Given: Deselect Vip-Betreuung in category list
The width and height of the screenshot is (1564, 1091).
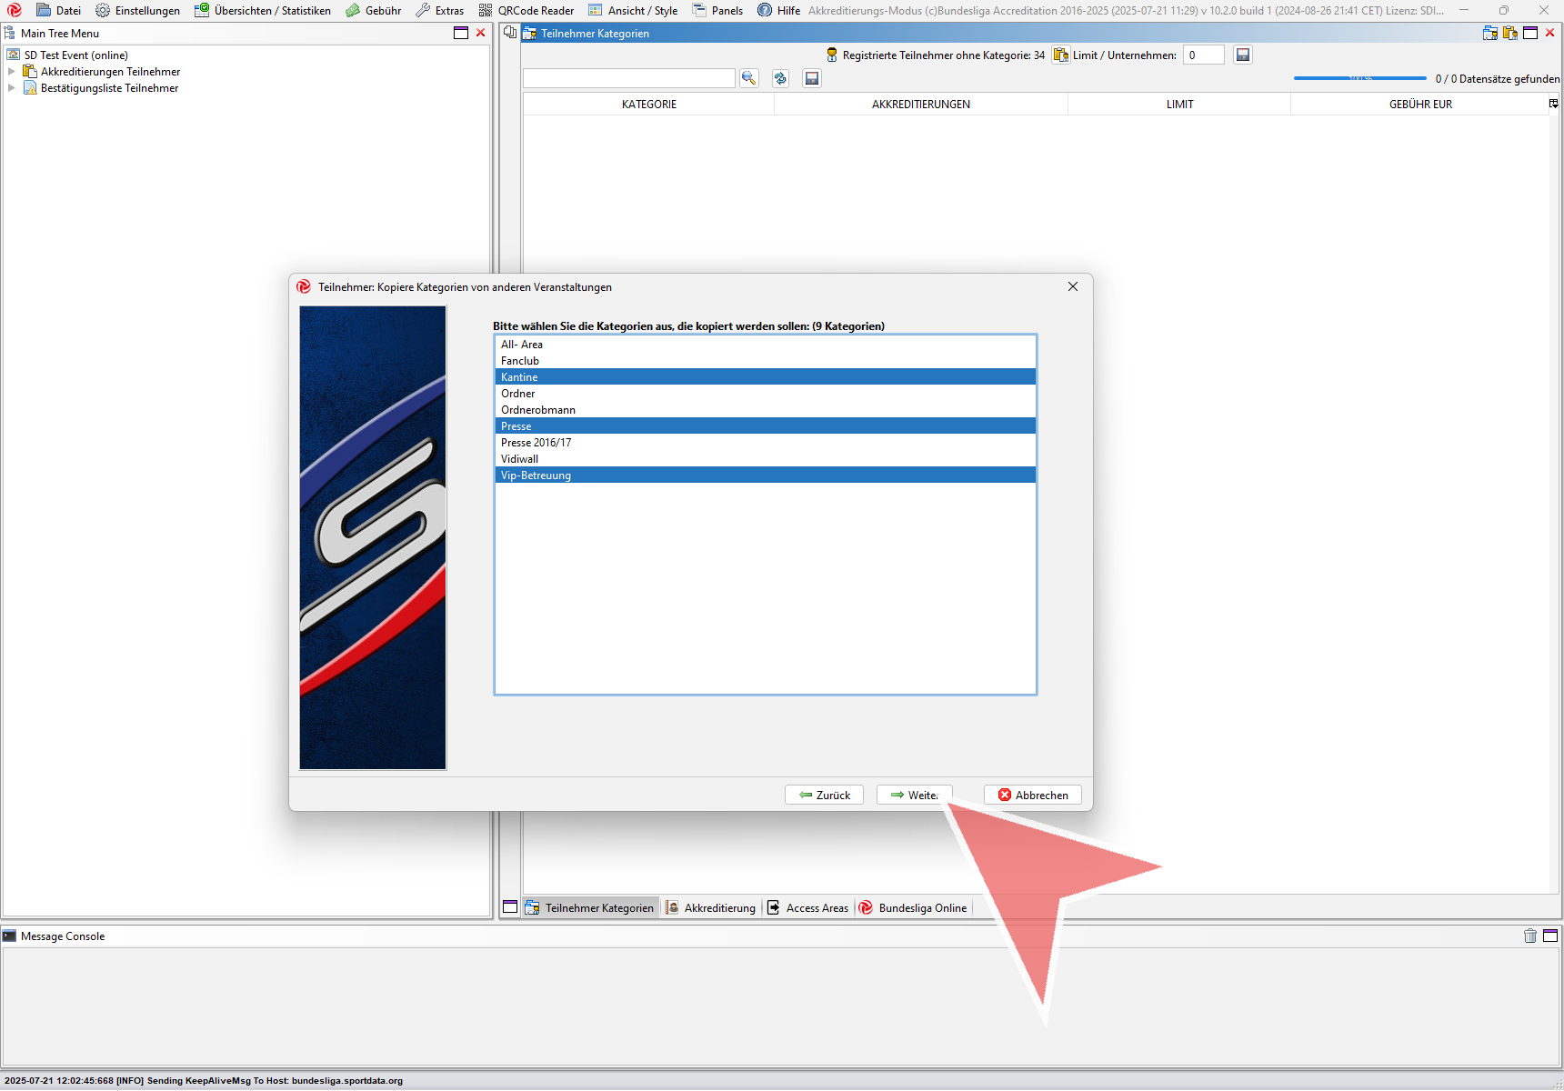Looking at the screenshot, I should point(765,475).
